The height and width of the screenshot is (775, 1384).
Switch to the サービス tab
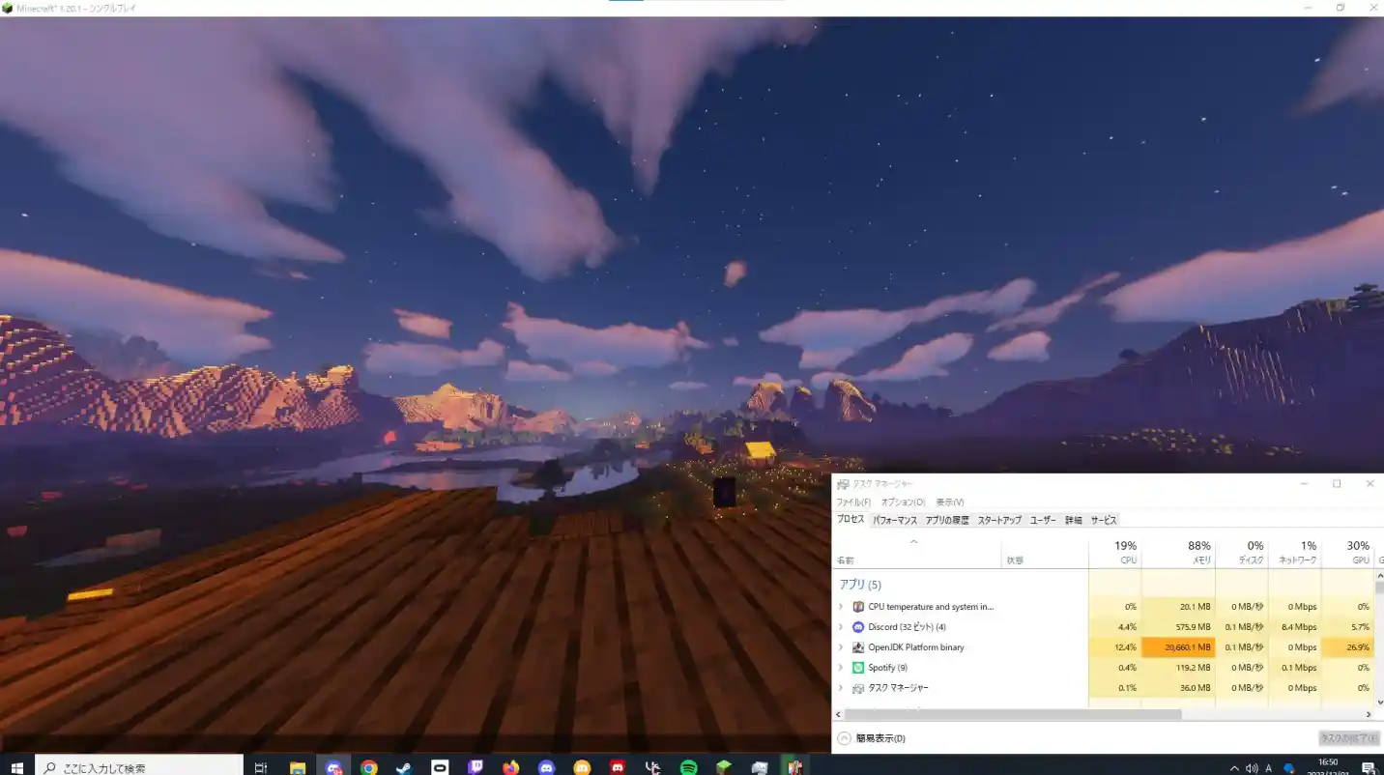(x=1104, y=520)
